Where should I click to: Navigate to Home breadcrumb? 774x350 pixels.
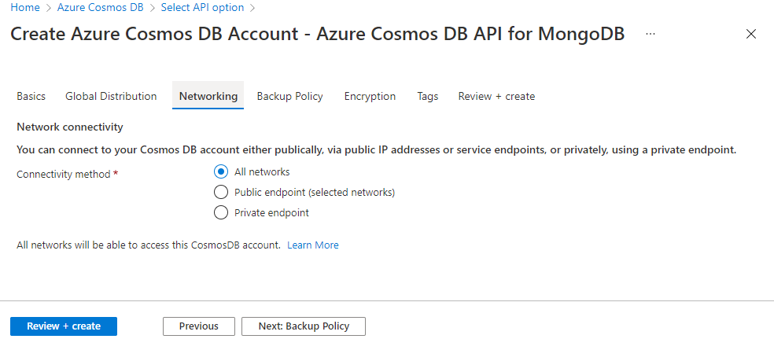coord(25,7)
